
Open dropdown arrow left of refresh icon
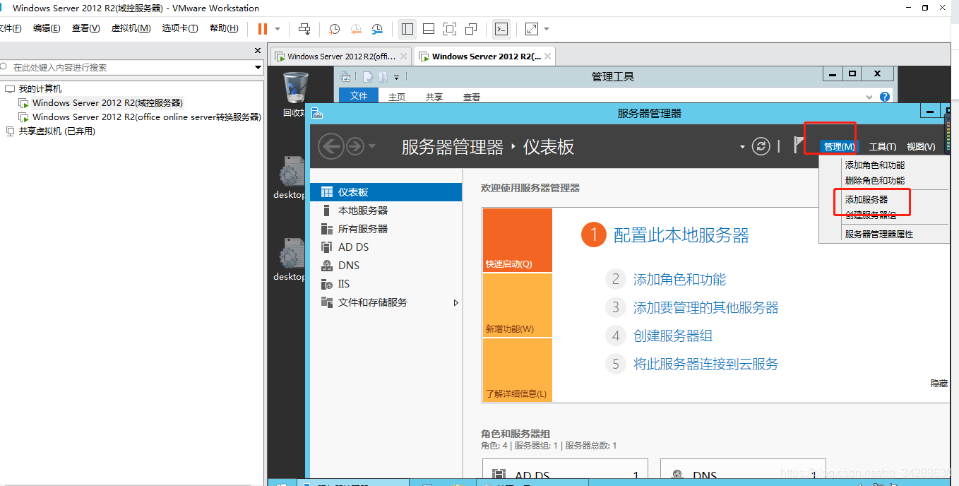(x=742, y=146)
